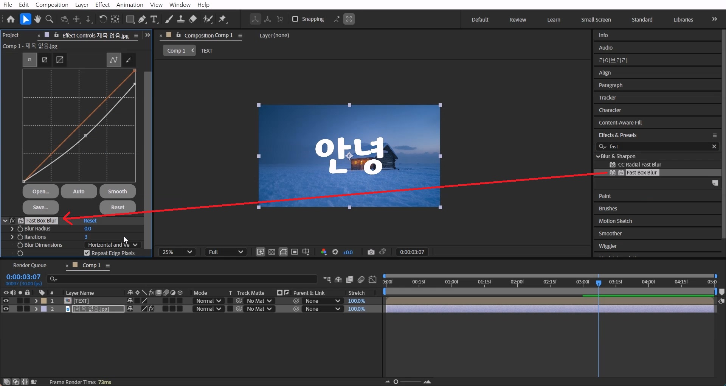Viewport: 726px width, 386px height.
Task: Click the curves Open... button
Action: (40, 191)
